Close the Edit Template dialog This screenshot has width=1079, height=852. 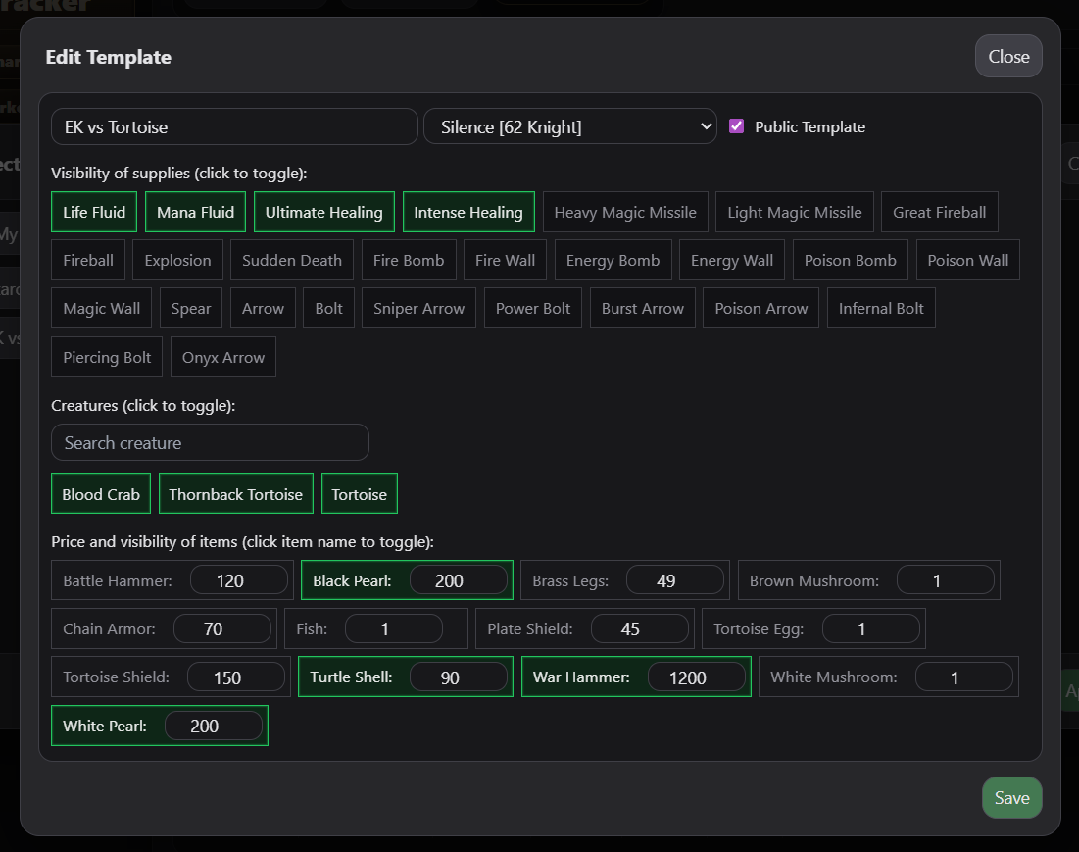tap(1008, 56)
